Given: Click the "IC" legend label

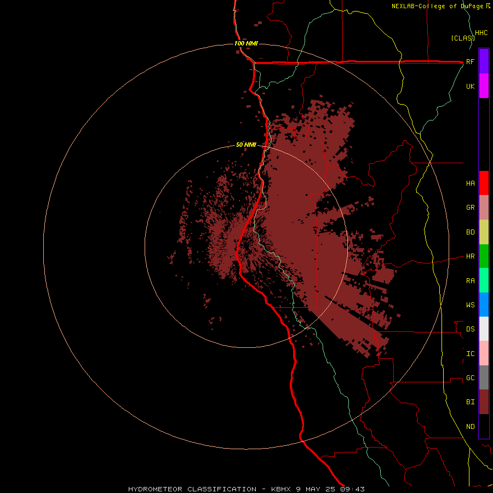Looking at the screenshot, I should [x=471, y=354].
